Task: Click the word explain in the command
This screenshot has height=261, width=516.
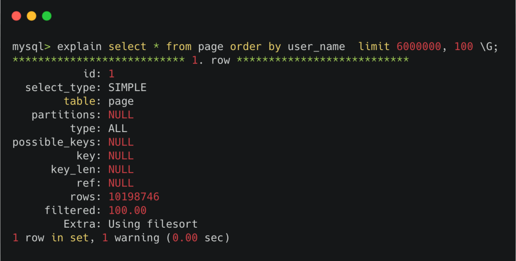Action: [79, 47]
